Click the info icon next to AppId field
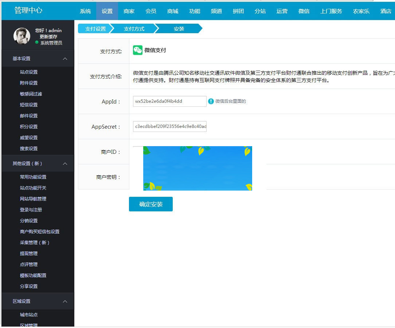The width and height of the screenshot is (395, 328). tap(211, 101)
